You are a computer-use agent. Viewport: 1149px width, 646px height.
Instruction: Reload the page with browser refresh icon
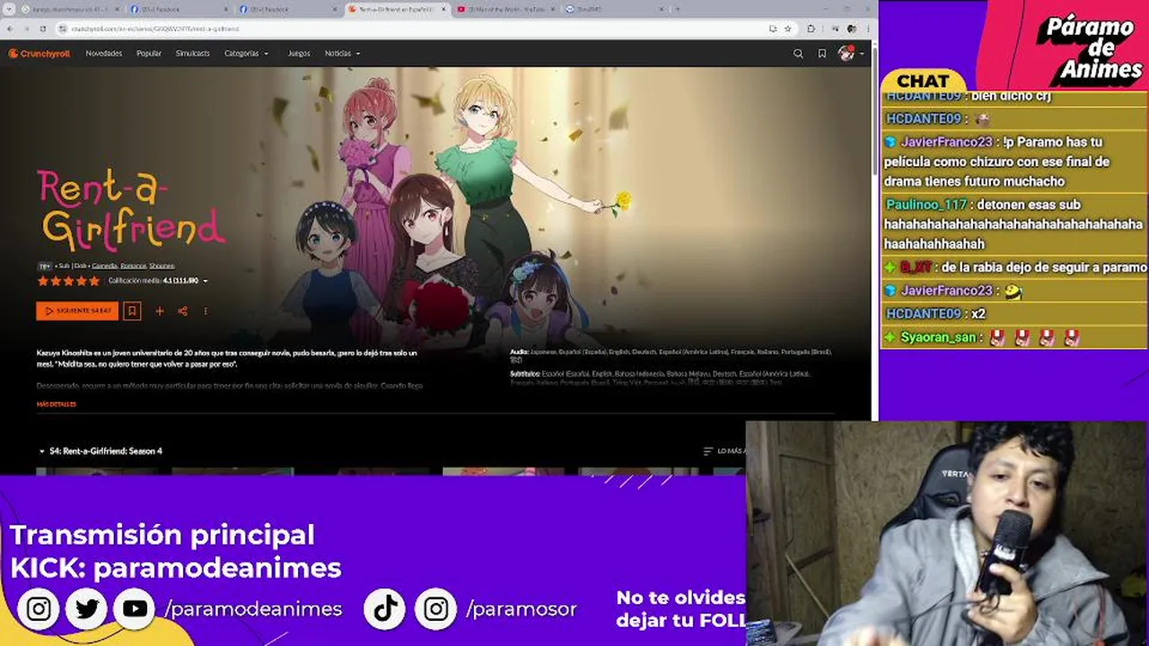(x=44, y=29)
